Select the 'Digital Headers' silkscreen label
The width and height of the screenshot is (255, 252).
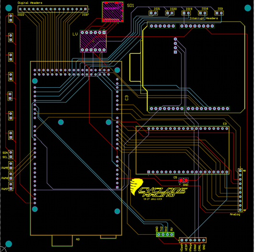coord(30,3)
